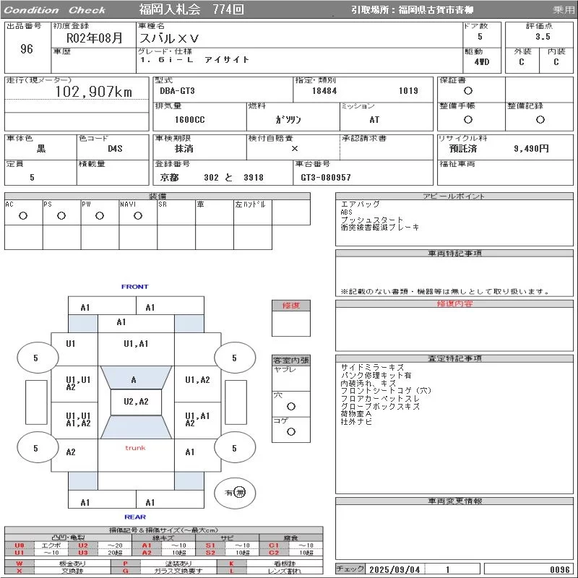Image resolution: width=578 pixels, height=578 pixels.
Task: Select the grade 1.6i-L アイサイト
Action: coord(194,60)
